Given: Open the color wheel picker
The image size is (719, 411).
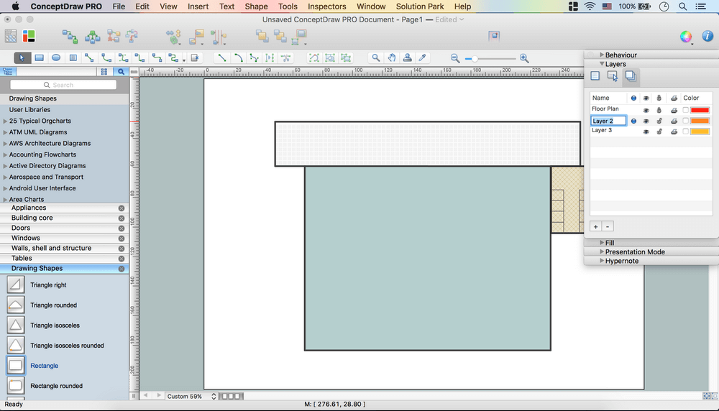Looking at the screenshot, I should [686, 37].
